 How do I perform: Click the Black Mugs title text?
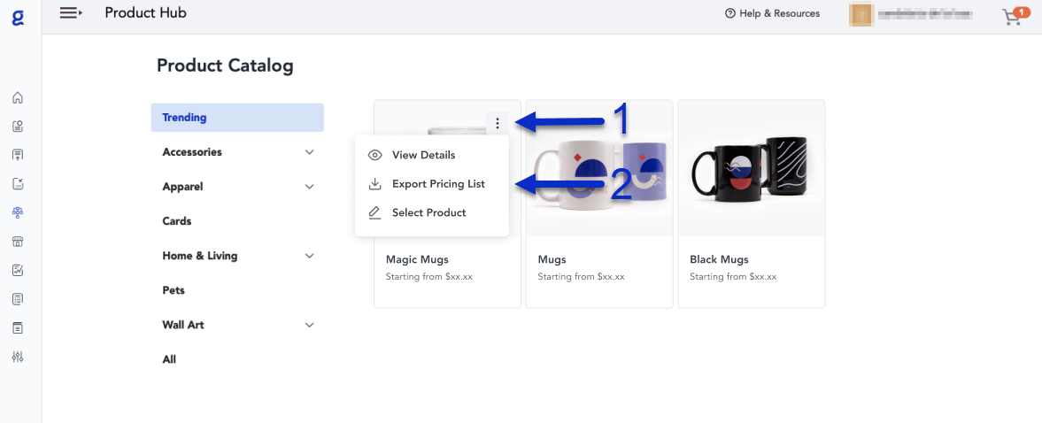(719, 259)
